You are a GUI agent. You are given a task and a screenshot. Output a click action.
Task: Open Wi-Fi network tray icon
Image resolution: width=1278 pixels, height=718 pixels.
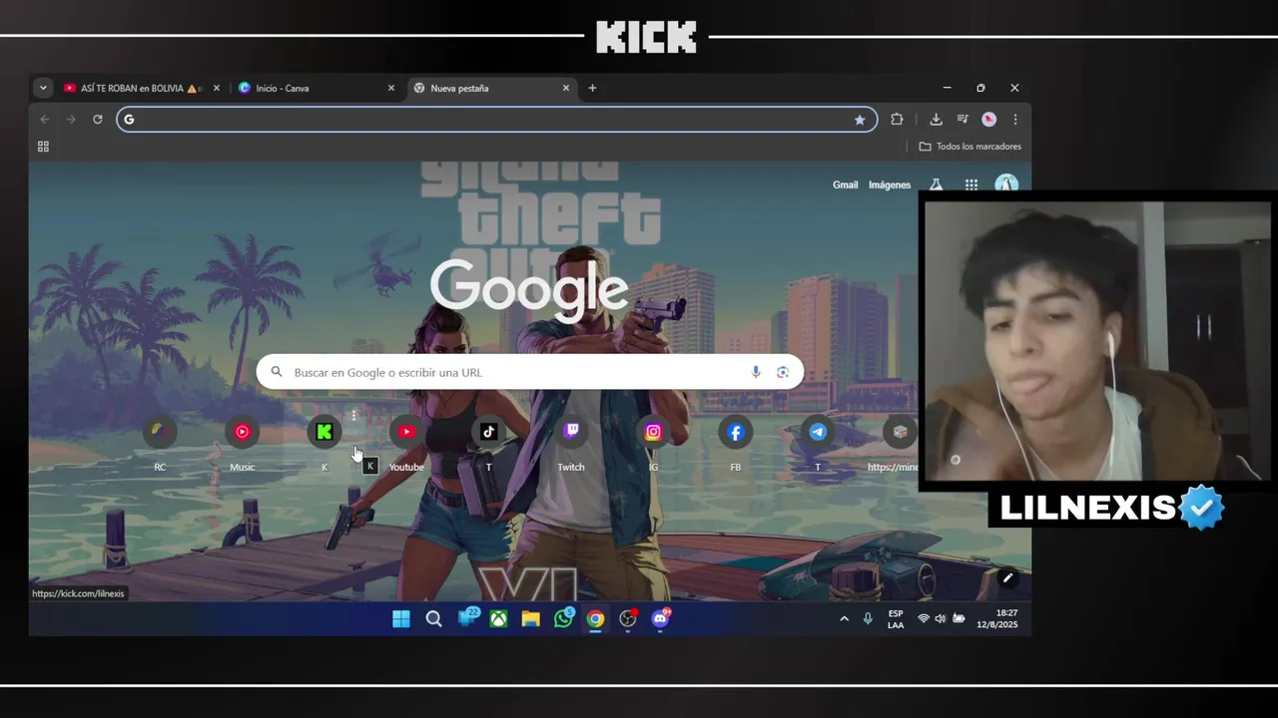pos(924,619)
